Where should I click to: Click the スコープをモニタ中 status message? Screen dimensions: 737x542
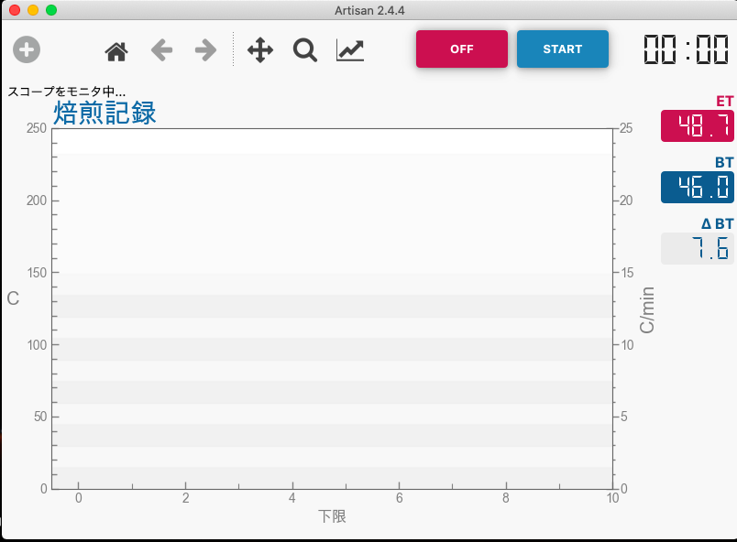67,92
